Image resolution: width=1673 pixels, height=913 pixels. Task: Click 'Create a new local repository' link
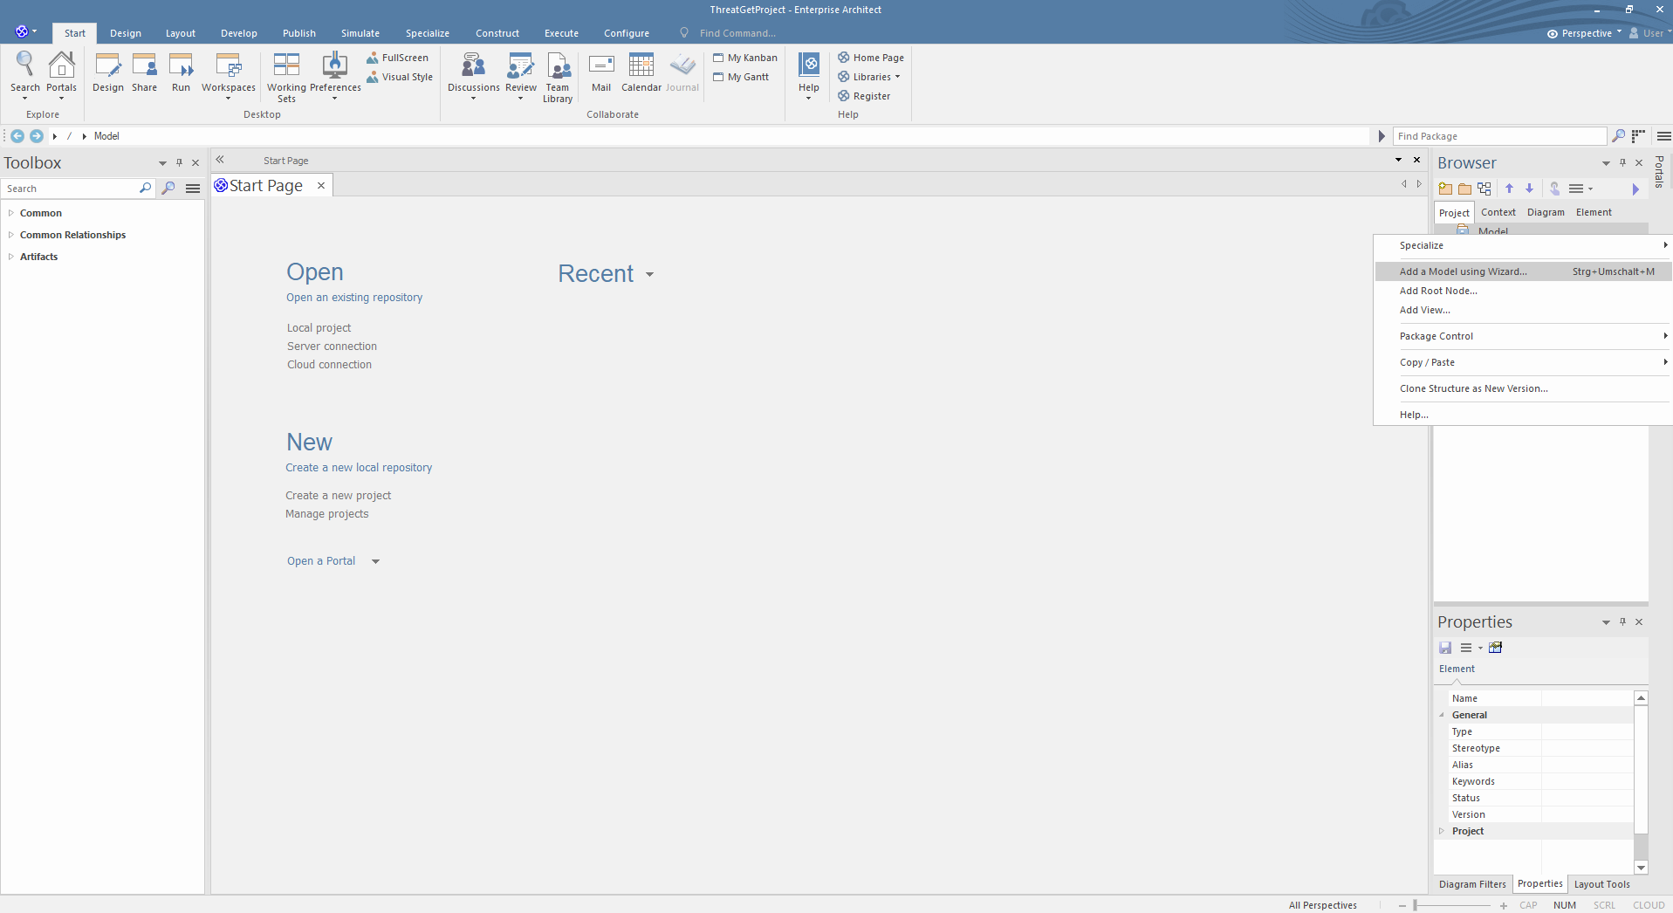point(359,468)
